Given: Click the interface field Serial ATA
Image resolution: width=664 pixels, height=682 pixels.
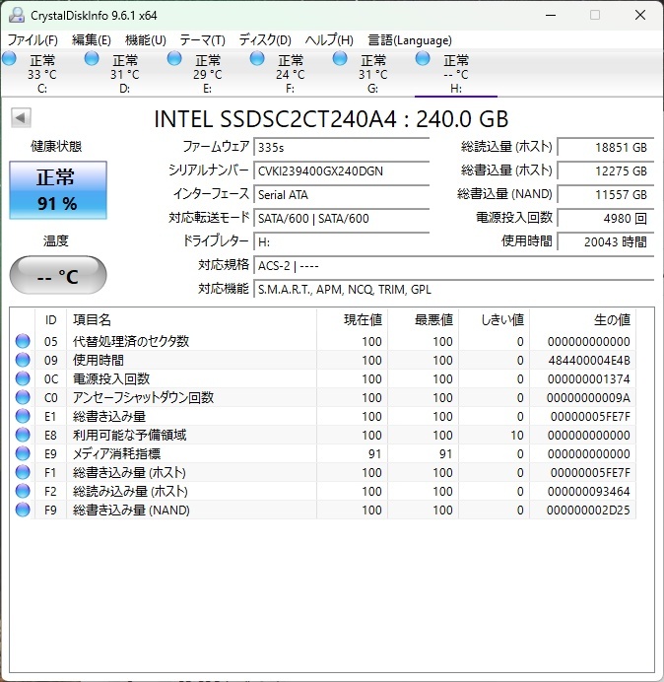Looking at the screenshot, I should [342, 194].
